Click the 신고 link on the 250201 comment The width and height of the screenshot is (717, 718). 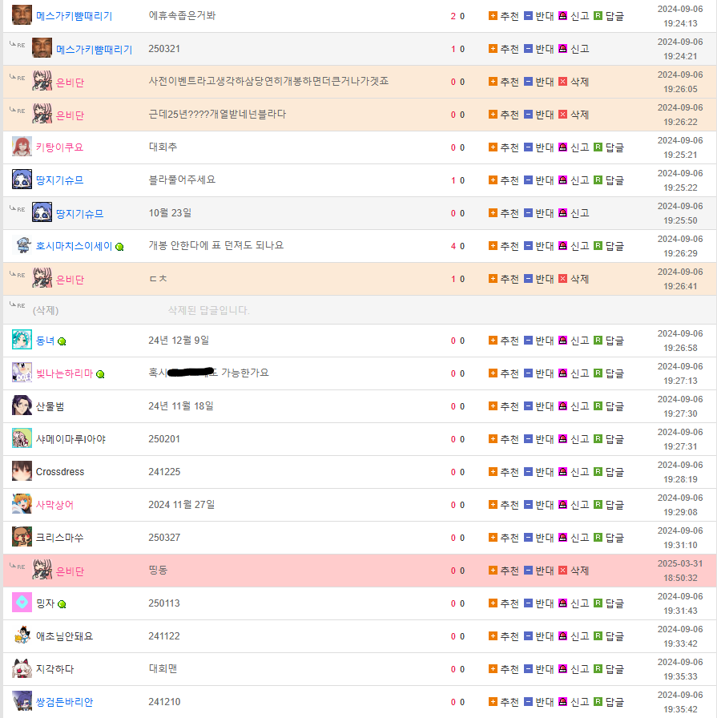(x=579, y=439)
